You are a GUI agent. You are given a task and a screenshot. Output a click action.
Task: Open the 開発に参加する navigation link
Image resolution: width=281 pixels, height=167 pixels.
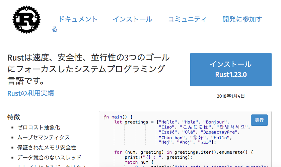click(x=242, y=19)
